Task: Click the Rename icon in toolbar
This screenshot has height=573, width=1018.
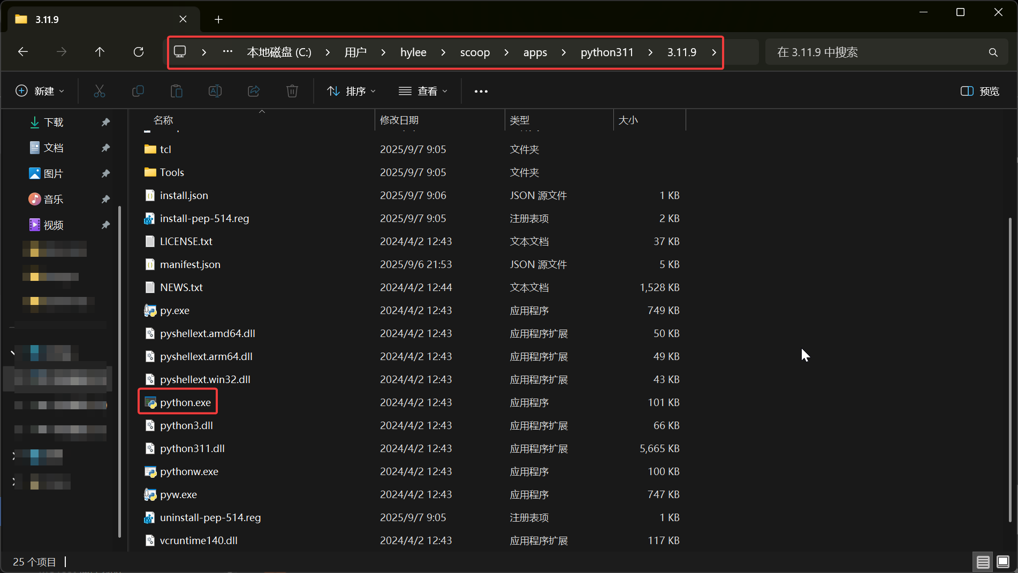Action: [215, 91]
